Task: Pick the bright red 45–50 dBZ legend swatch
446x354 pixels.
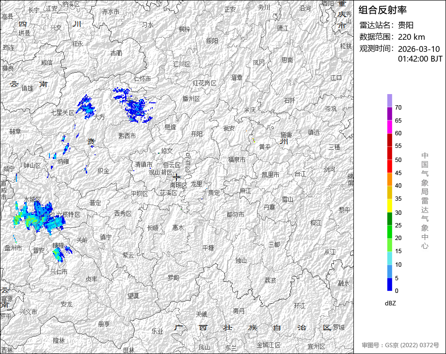Action: [390, 166]
